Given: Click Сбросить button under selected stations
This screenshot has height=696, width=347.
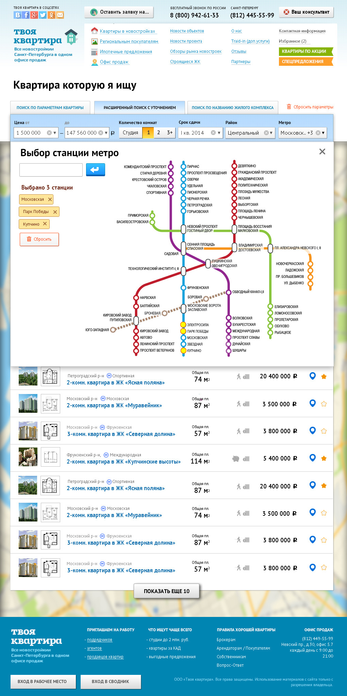Looking at the screenshot, I should [39, 239].
